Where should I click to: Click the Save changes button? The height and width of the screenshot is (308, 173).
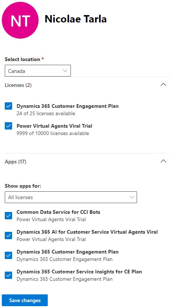point(25,300)
